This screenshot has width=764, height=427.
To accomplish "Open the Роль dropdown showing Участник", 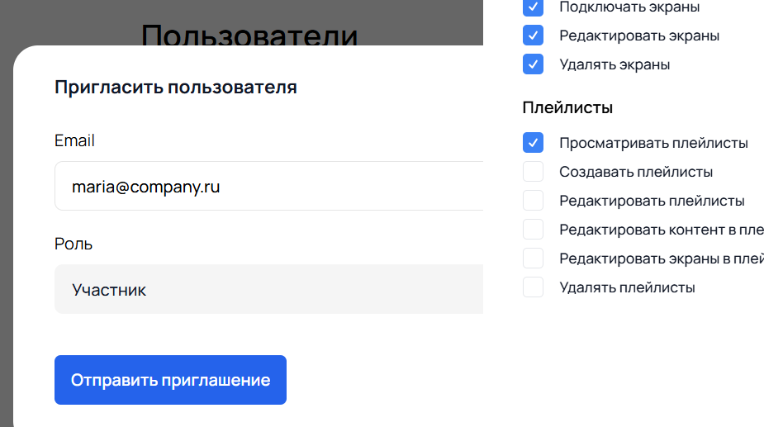I will click(268, 290).
